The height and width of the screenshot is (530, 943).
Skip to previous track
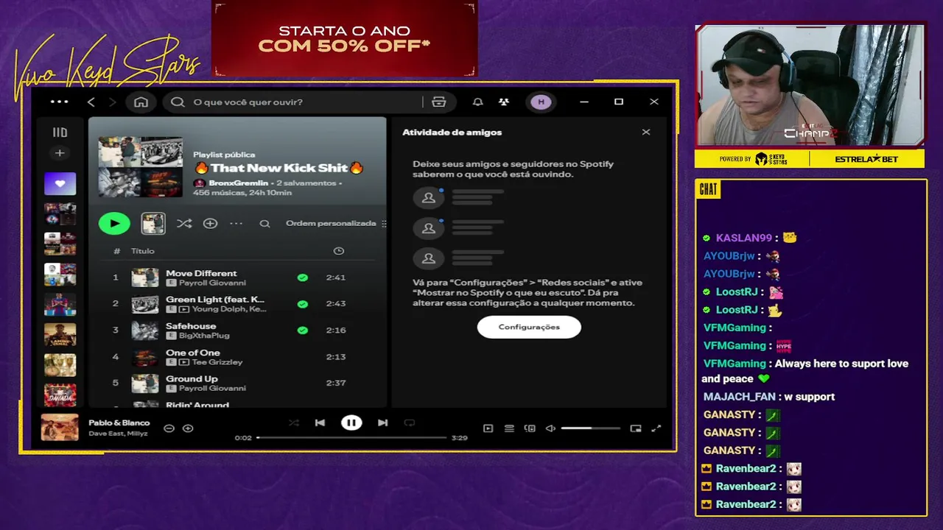pyautogui.click(x=320, y=423)
